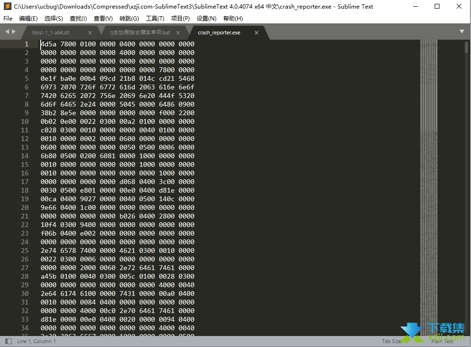Click line number 5 in the gutter

pyautogui.click(x=27, y=79)
